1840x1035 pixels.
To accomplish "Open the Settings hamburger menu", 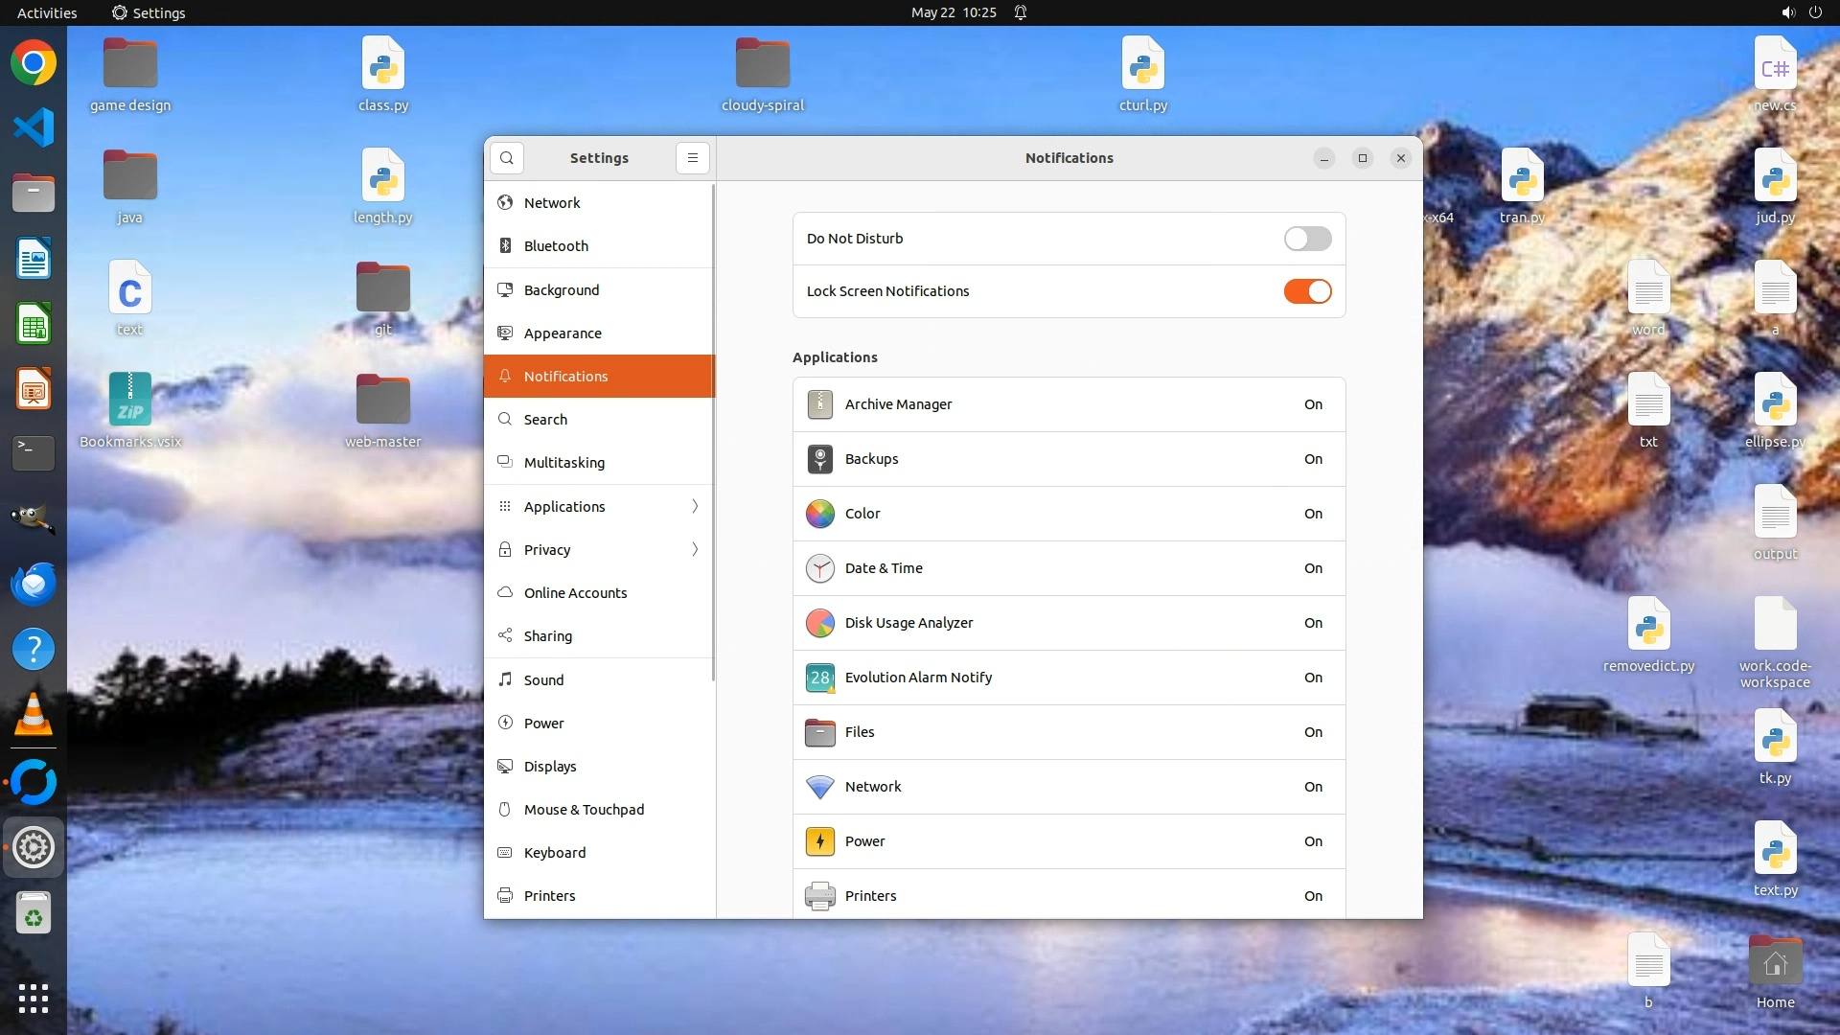I will pyautogui.click(x=692, y=158).
